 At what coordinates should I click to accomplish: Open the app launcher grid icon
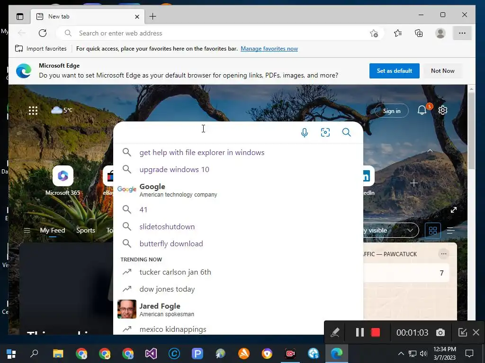coord(33,110)
